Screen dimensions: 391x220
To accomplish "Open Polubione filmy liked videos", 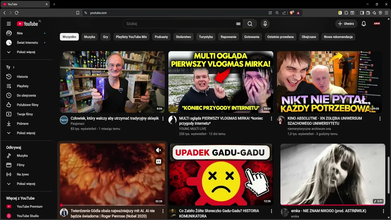I will (27, 105).
